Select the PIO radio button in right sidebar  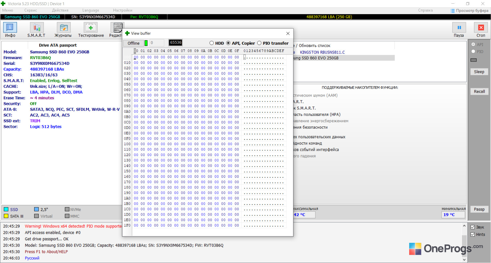tap(473, 51)
